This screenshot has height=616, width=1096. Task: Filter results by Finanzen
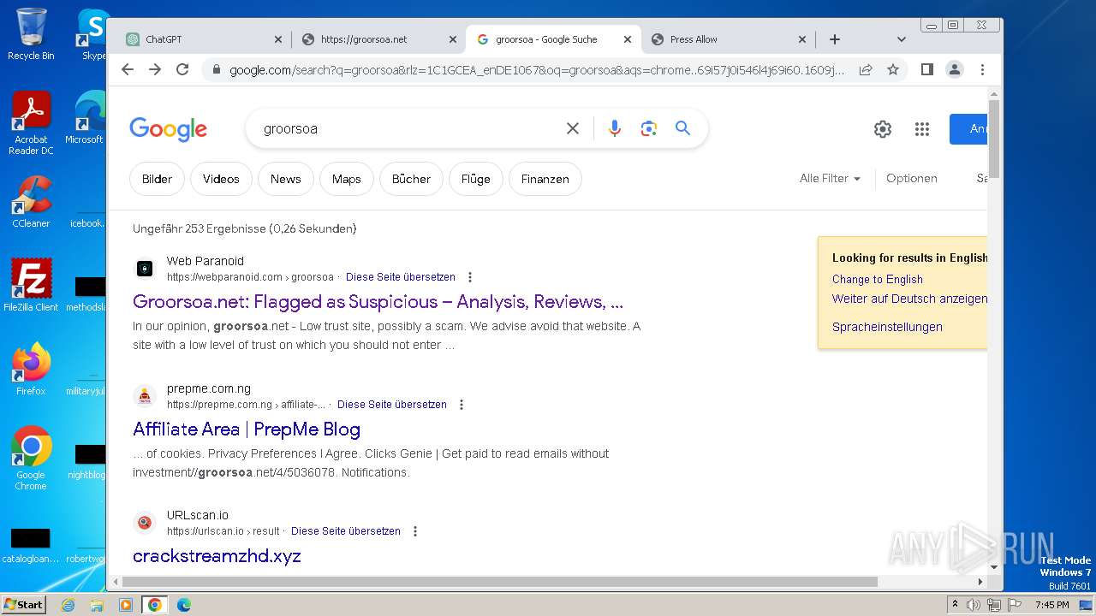point(545,179)
